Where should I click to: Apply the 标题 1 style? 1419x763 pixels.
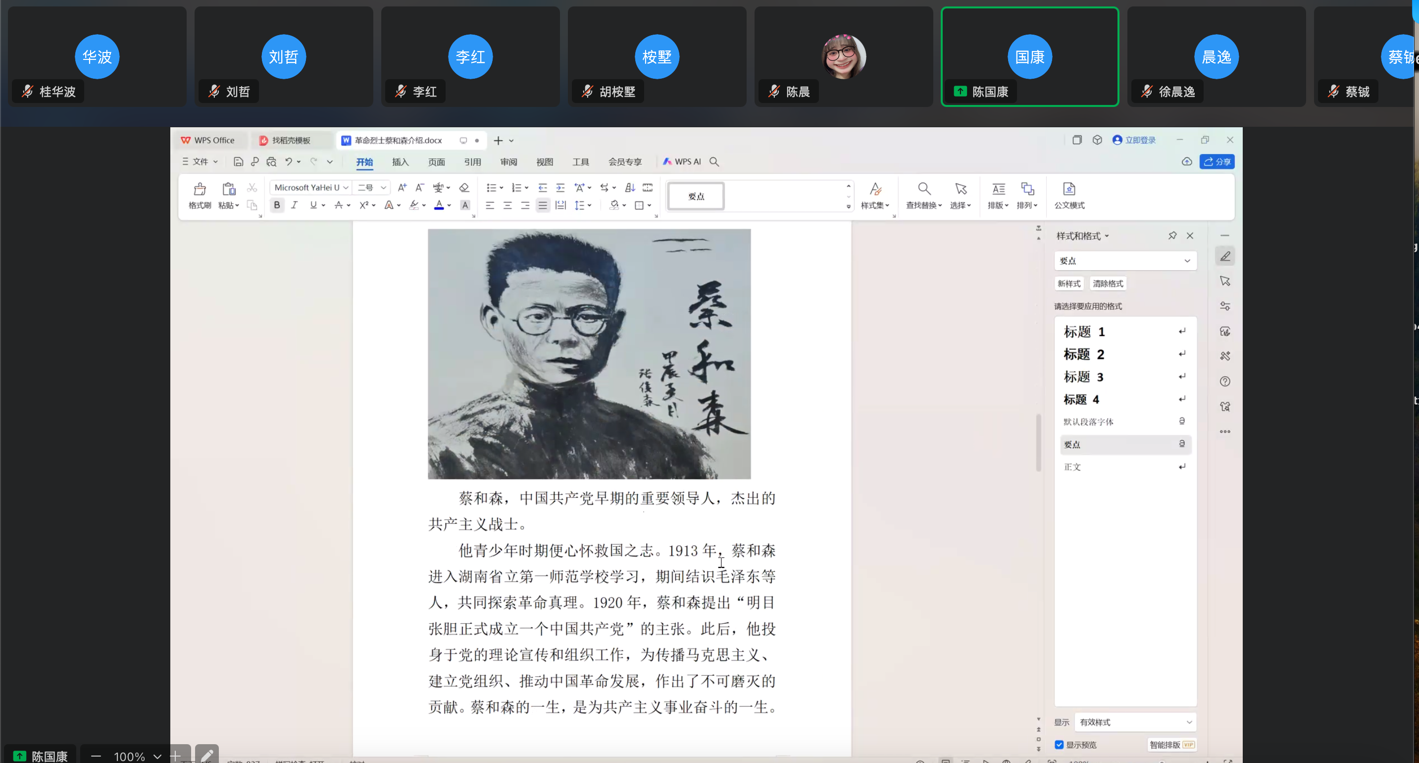1125,331
